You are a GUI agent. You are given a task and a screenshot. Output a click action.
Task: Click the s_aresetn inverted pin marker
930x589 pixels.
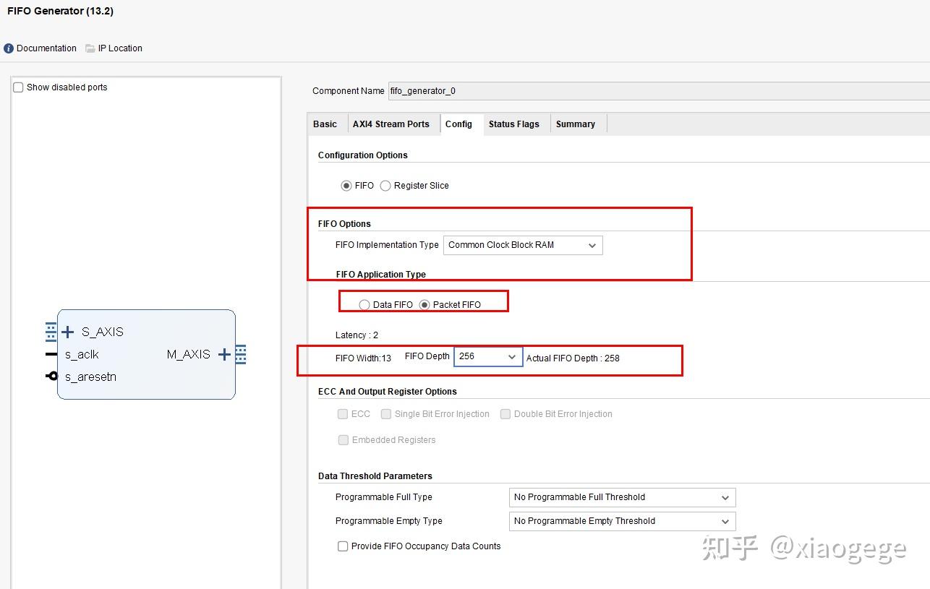pyautogui.click(x=51, y=376)
